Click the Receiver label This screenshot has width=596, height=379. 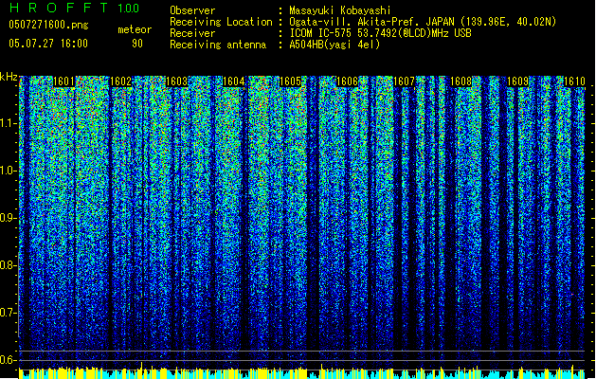click(x=192, y=33)
